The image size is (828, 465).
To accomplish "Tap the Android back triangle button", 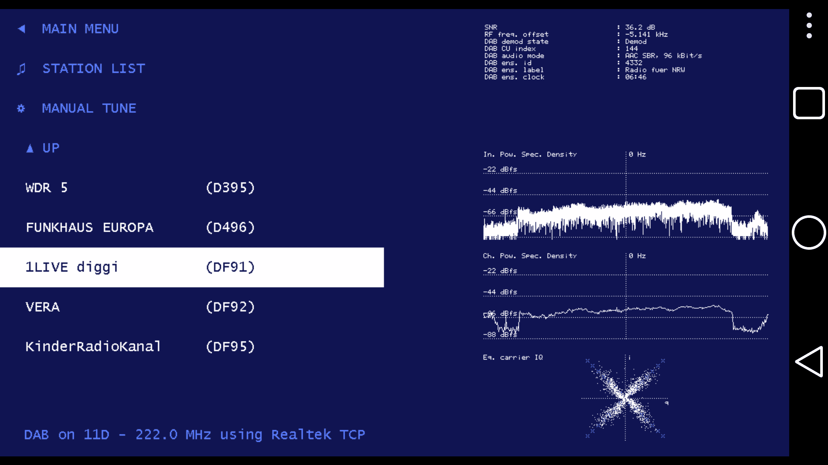I will tap(809, 362).
